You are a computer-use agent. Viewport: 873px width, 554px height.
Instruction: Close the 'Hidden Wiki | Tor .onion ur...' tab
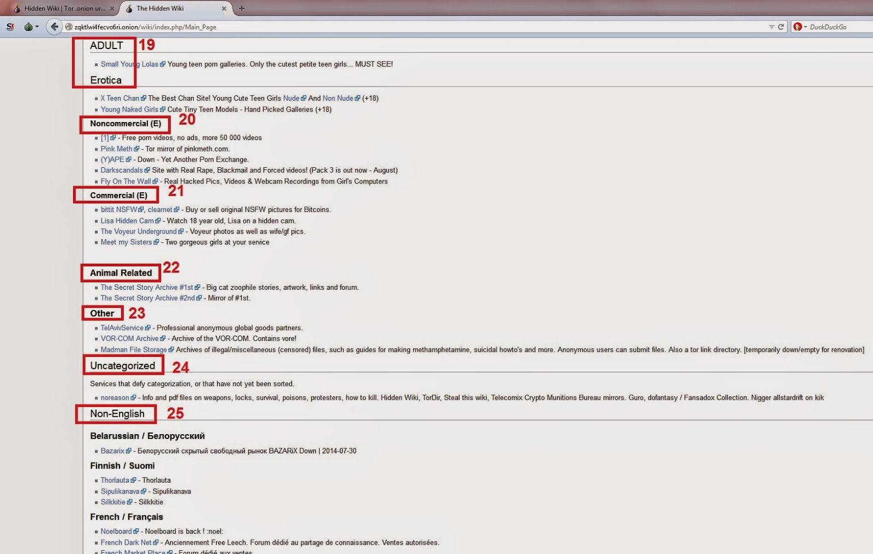(x=111, y=8)
